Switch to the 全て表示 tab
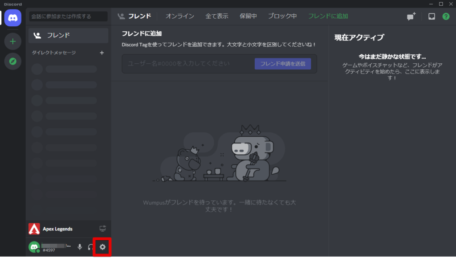Viewport: 456px width, 258px height. pos(217,16)
